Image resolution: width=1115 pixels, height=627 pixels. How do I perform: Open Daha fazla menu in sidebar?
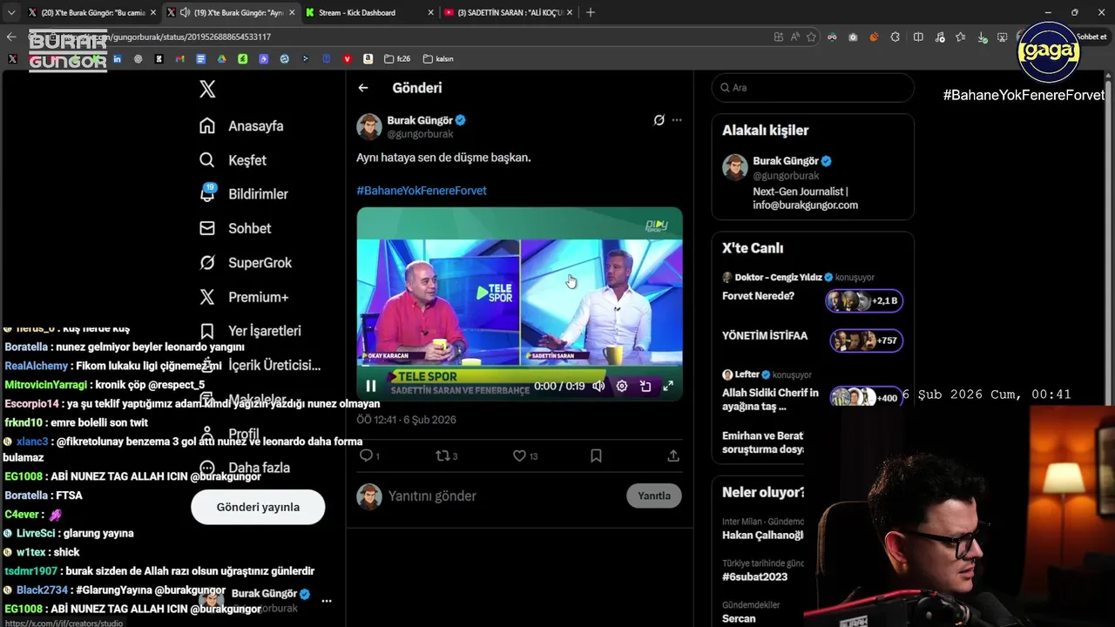click(x=244, y=468)
